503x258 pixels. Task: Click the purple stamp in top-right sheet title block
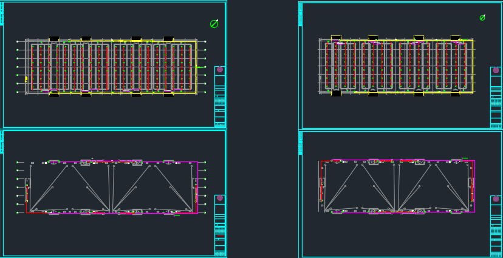(x=496, y=70)
